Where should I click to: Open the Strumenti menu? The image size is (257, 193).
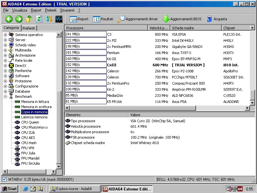point(67,10)
